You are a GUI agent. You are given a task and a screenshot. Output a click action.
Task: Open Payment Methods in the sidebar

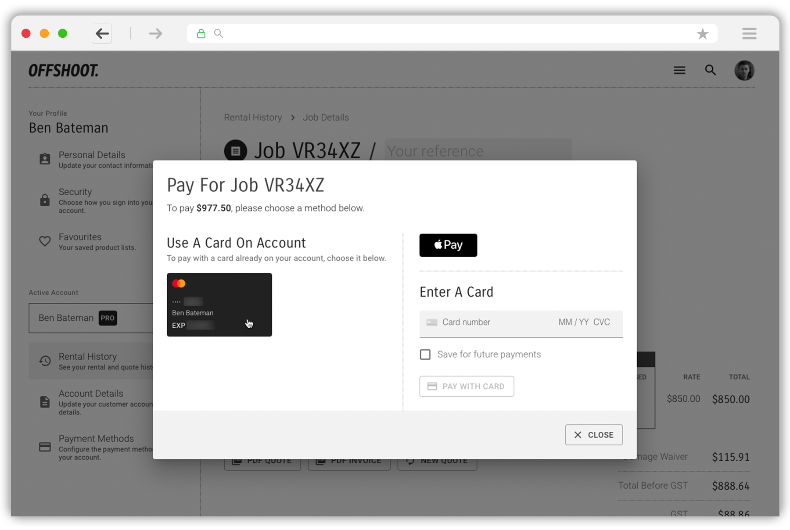click(91, 447)
